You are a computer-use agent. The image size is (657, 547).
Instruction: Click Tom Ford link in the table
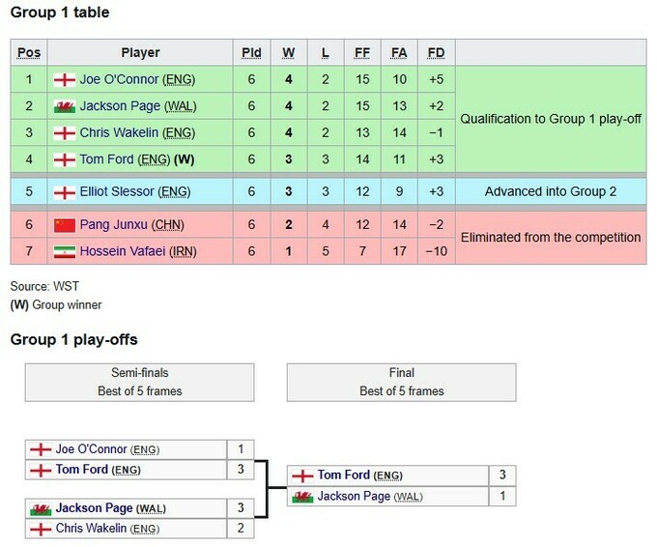(x=107, y=159)
